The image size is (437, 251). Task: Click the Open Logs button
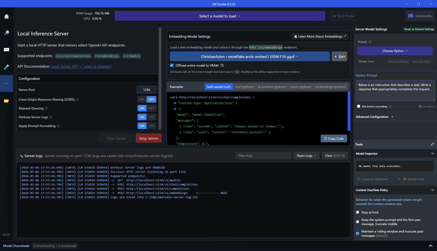click(307, 155)
